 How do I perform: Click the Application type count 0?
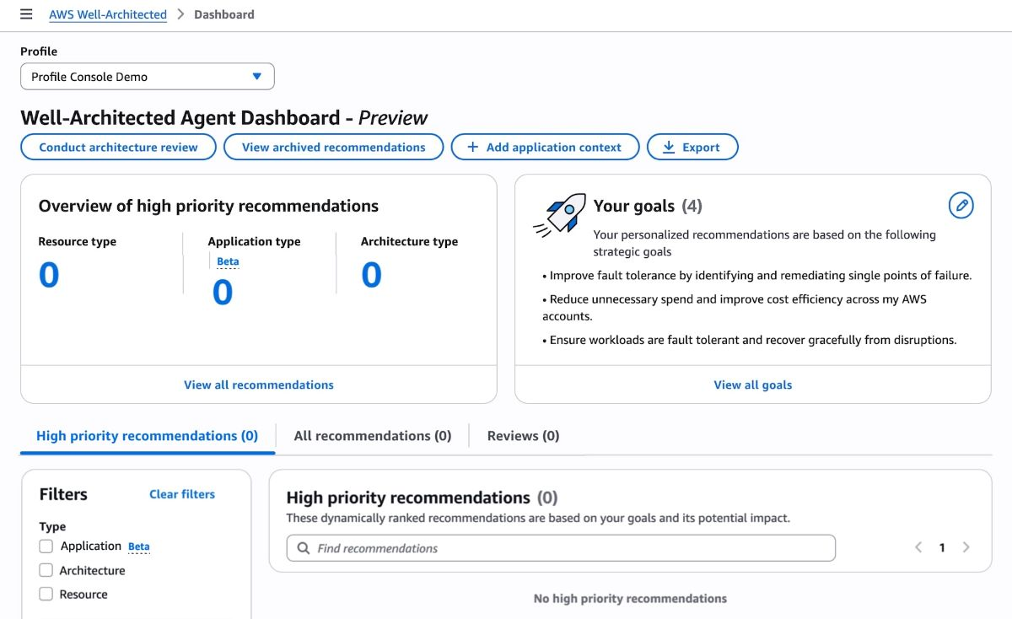pos(223,293)
